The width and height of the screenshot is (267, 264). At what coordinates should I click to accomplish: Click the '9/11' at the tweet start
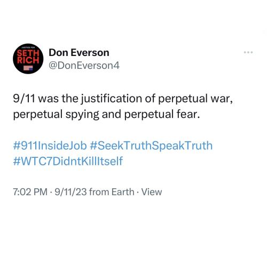24,99
